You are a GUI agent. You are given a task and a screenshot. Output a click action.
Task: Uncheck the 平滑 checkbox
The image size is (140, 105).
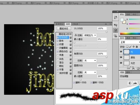pos(58,70)
